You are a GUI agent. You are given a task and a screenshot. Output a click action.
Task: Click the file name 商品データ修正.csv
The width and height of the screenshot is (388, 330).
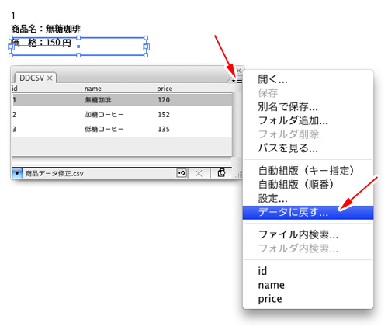(54, 173)
